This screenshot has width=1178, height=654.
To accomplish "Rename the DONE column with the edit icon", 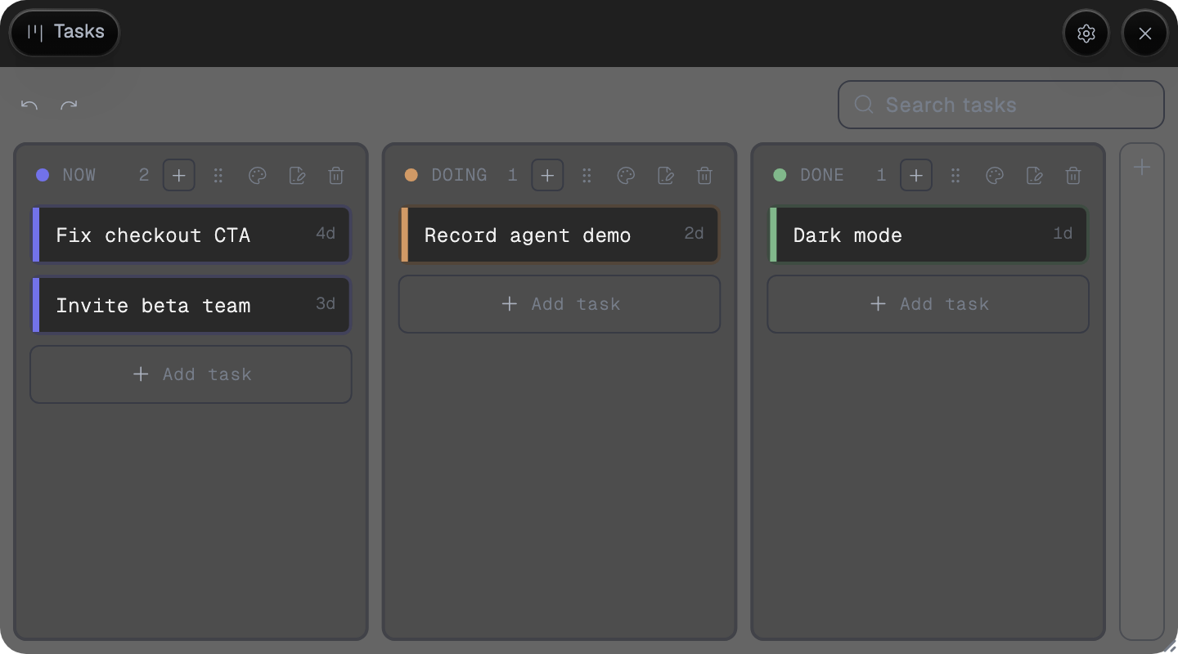I will coord(1035,175).
